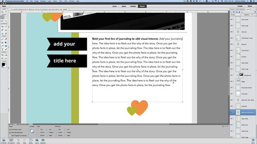Hide the Paper Strip layer
Image resolution: width=257 pixels, height=144 pixels.
coord(231,119)
